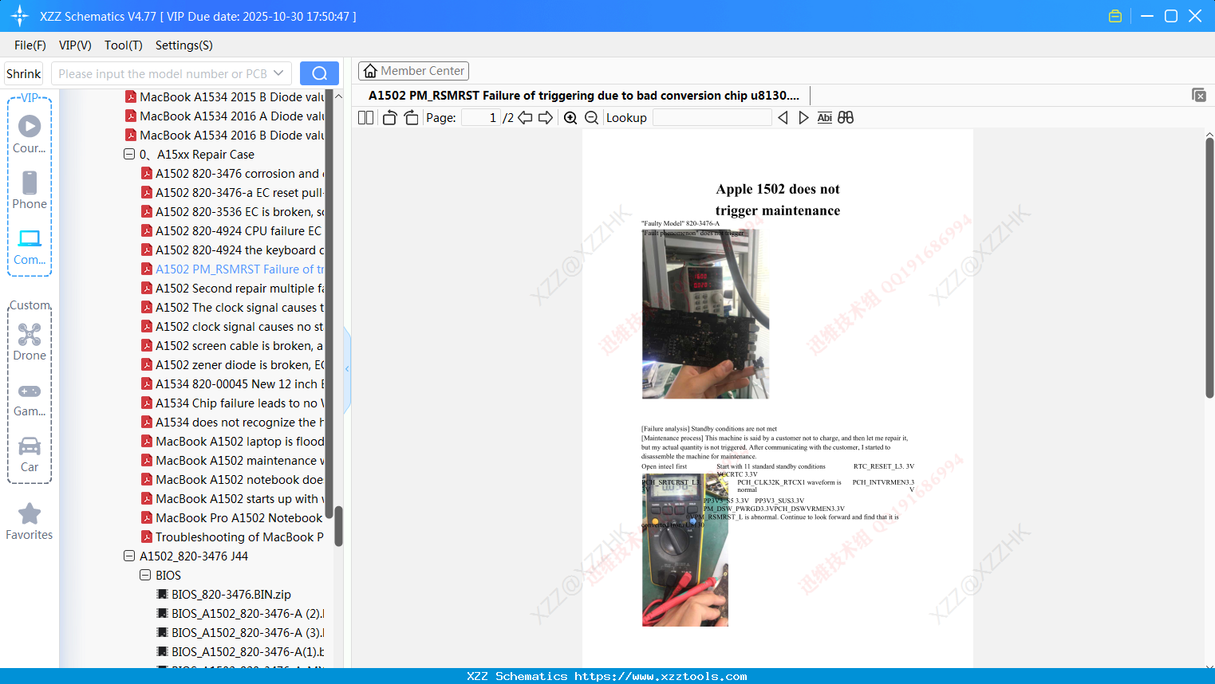Screen dimensions: 1215x684
Task: Click the XZZ Schematics app logo
Action: click(x=20, y=16)
